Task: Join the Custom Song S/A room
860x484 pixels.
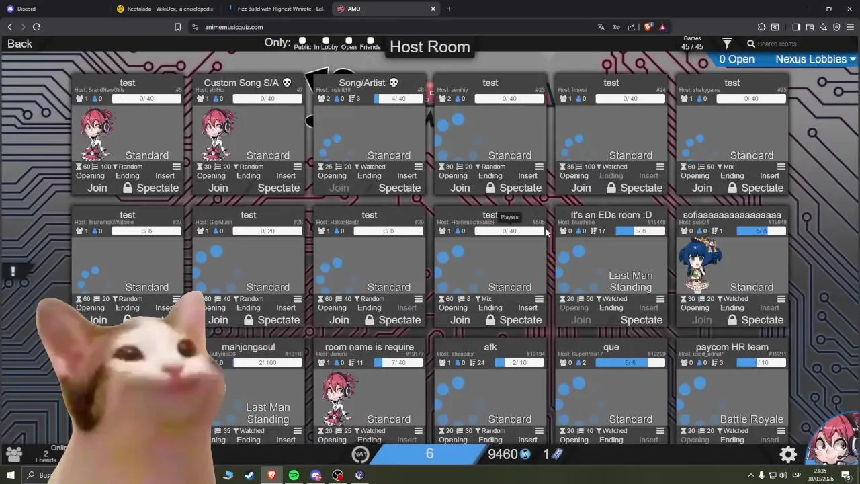Action: coord(218,188)
